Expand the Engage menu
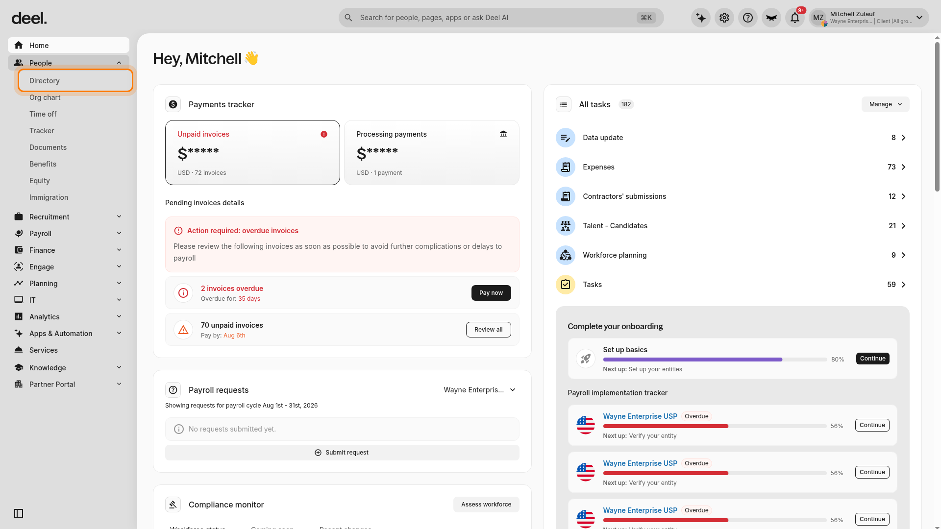The image size is (941, 529). coord(119,266)
